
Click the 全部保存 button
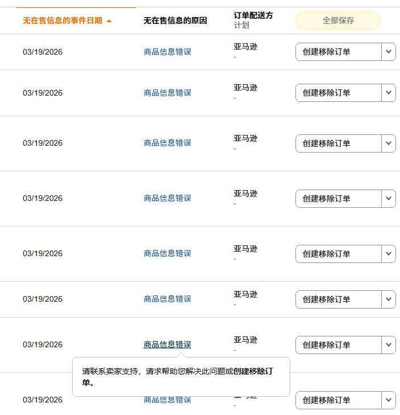pos(338,20)
